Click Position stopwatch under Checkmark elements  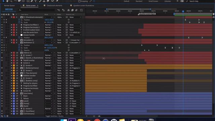[x=19, y=20]
